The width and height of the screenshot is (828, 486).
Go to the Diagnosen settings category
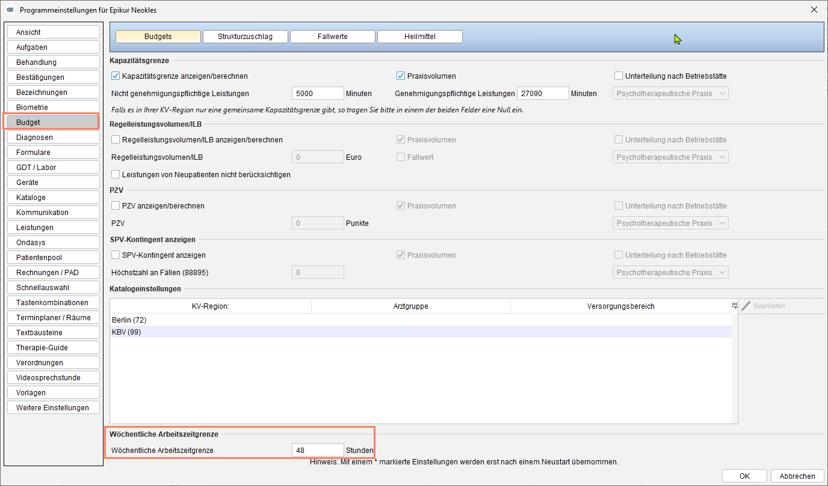tap(54, 138)
